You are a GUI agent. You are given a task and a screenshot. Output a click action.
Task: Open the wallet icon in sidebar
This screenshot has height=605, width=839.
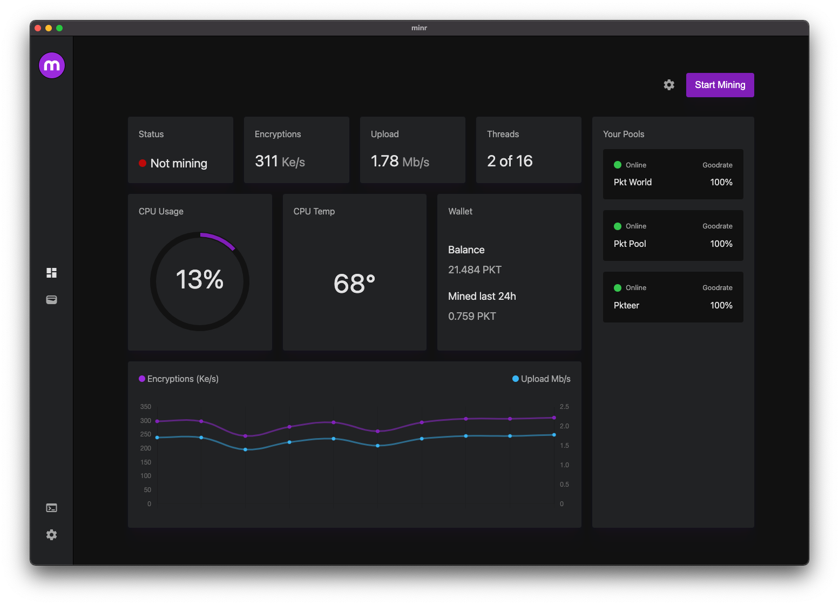52,300
